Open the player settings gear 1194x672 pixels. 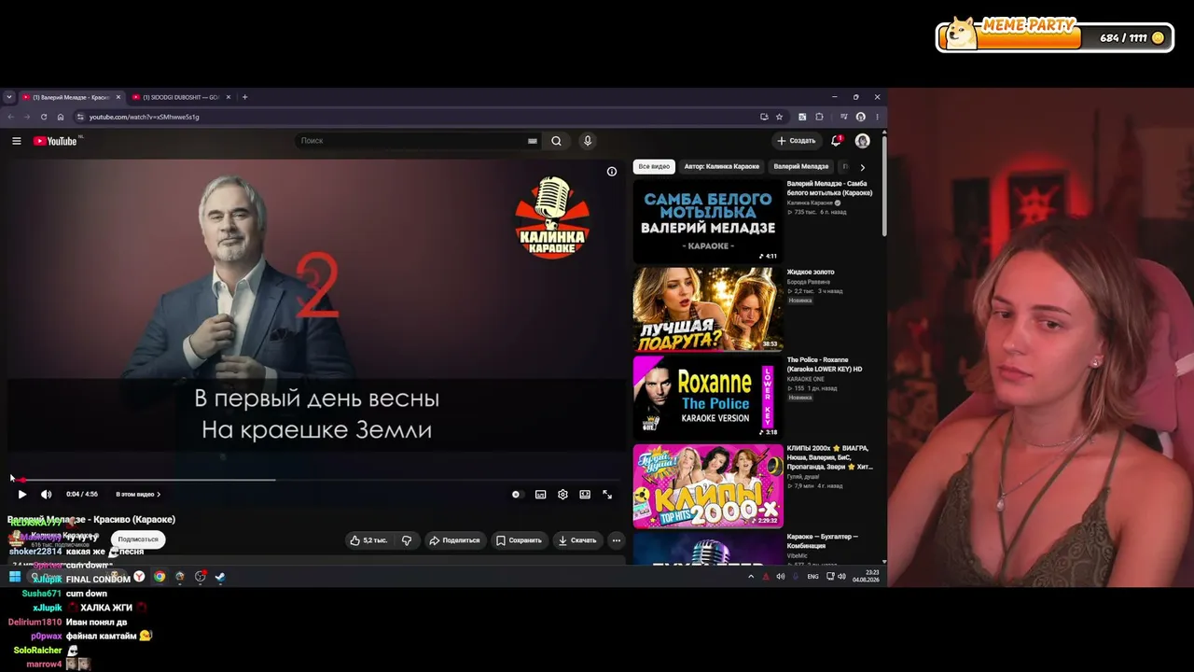click(562, 495)
